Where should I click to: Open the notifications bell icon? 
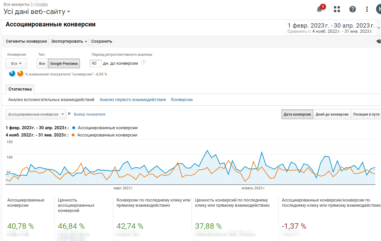coord(319,9)
